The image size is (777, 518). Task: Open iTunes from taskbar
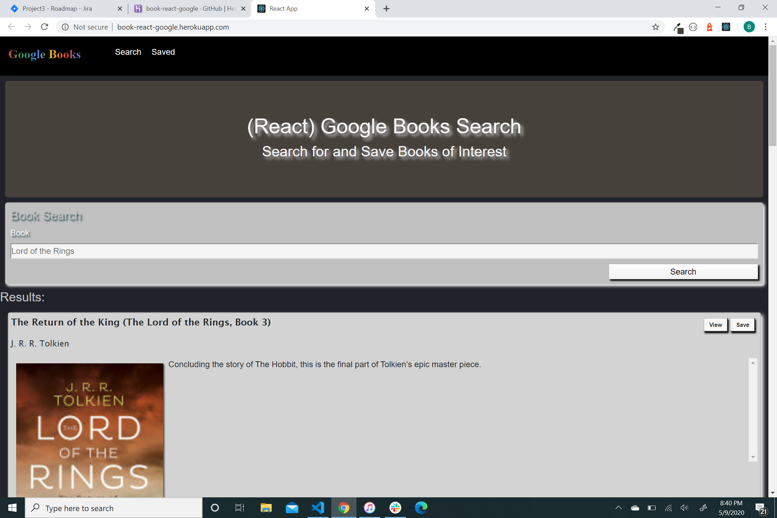coord(370,508)
